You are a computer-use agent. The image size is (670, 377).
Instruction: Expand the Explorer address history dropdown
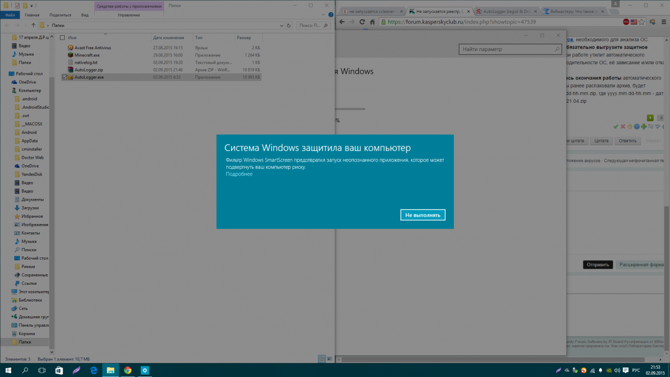pos(282,25)
